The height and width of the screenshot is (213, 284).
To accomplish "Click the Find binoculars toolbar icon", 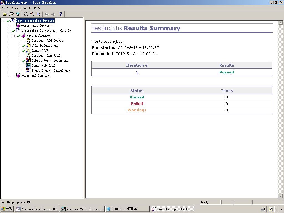I will (x=26, y=14).
